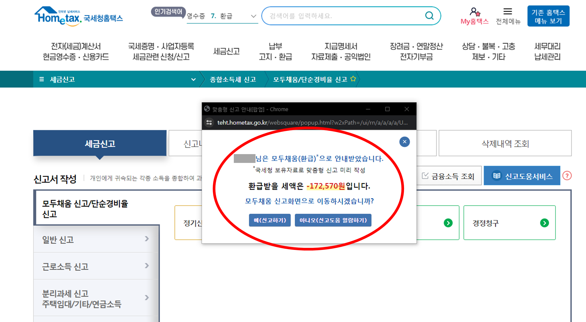Image resolution: width=586 pixels, height=322 pixels.
Task: Open 세금신고 top menu
Action: pyautogui.click(x=226, y=52)
